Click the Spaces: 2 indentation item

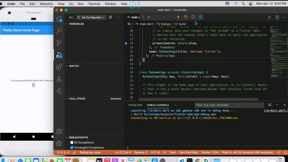[141, 153]
